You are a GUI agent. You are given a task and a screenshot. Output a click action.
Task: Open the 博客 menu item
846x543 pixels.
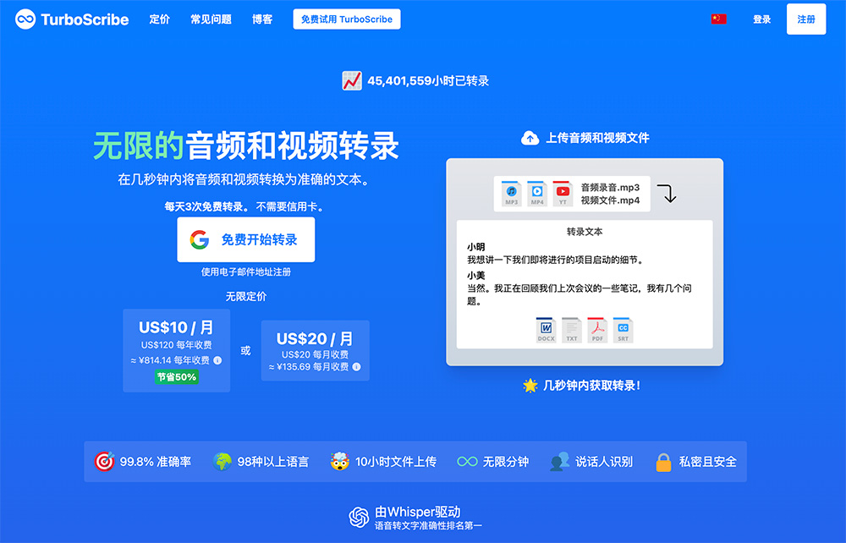click(262, 19)
